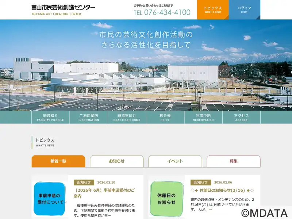The image size is (292, 219).
Task: Click the hero building photo banner
Action: 146,65
